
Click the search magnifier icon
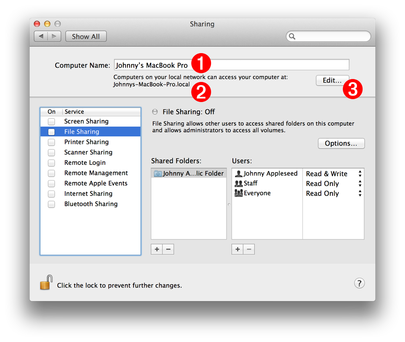pyautogui.click(x=292, y=36)
